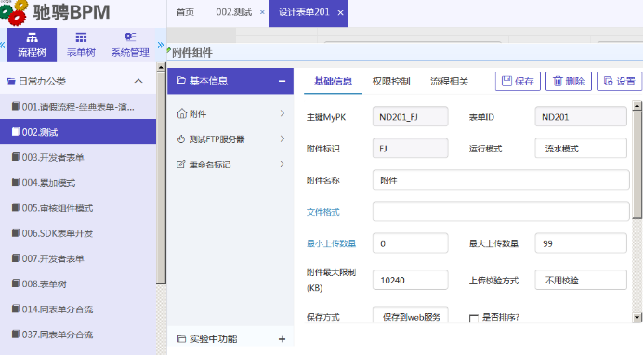This screenshot has height=355, width=644.
Task: Switch to the 权限控制 tab
Action: click(391, 82)
